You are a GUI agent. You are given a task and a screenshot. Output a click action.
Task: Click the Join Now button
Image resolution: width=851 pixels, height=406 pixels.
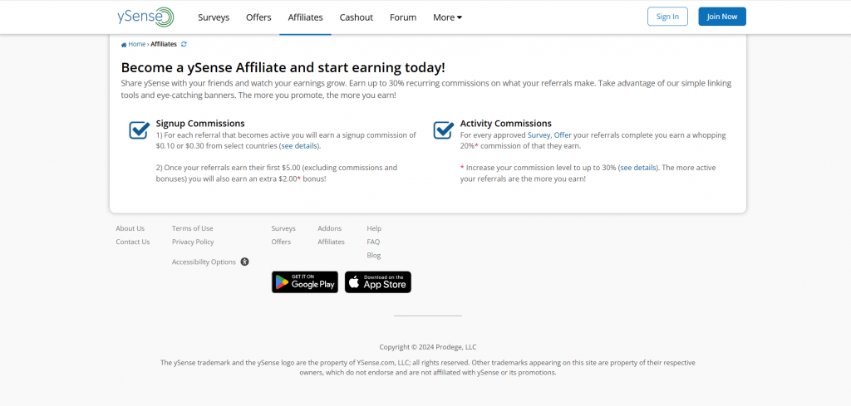(x=722, y=17)
